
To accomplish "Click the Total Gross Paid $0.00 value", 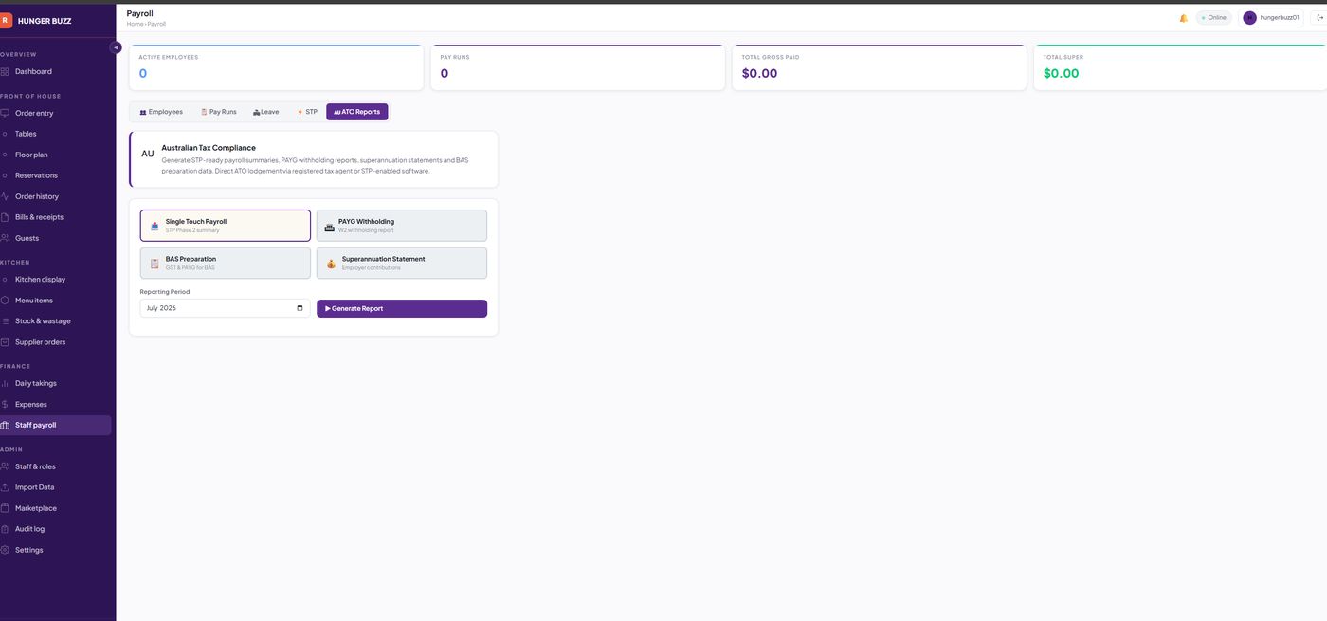I will (759, 73).
